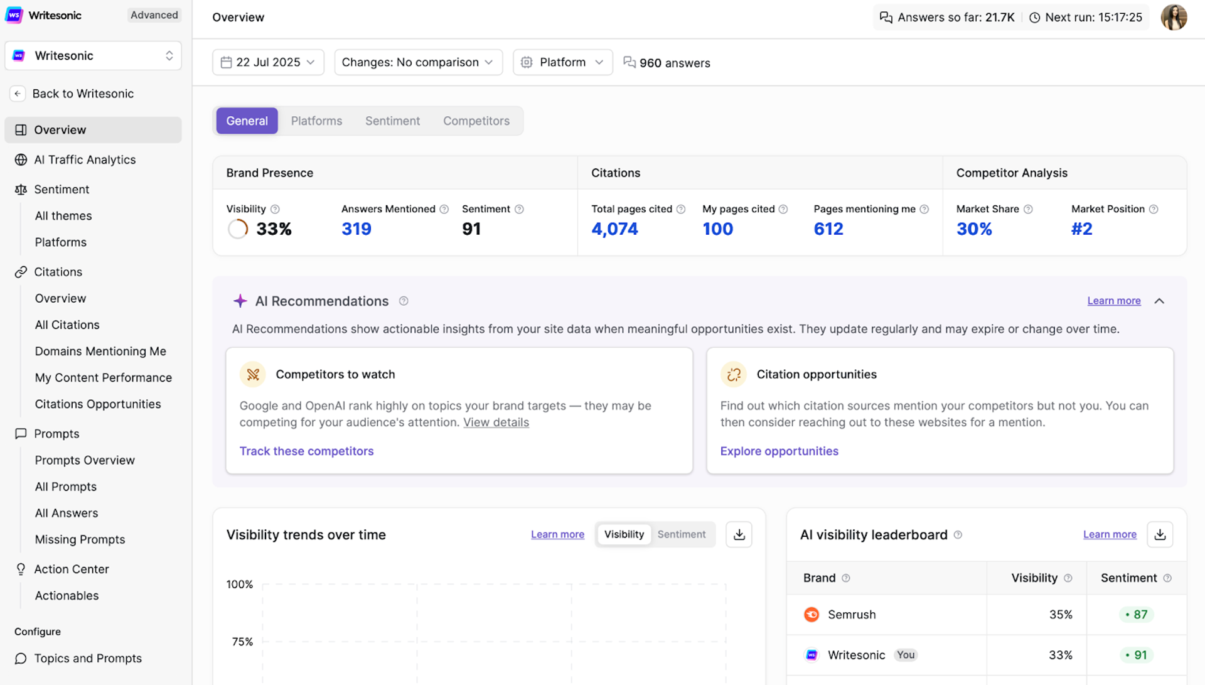This screenshot has height=685, width=1205.
Task: Click Learn more in AI visibility leaderboard
Action: [x=1110, y=534]
